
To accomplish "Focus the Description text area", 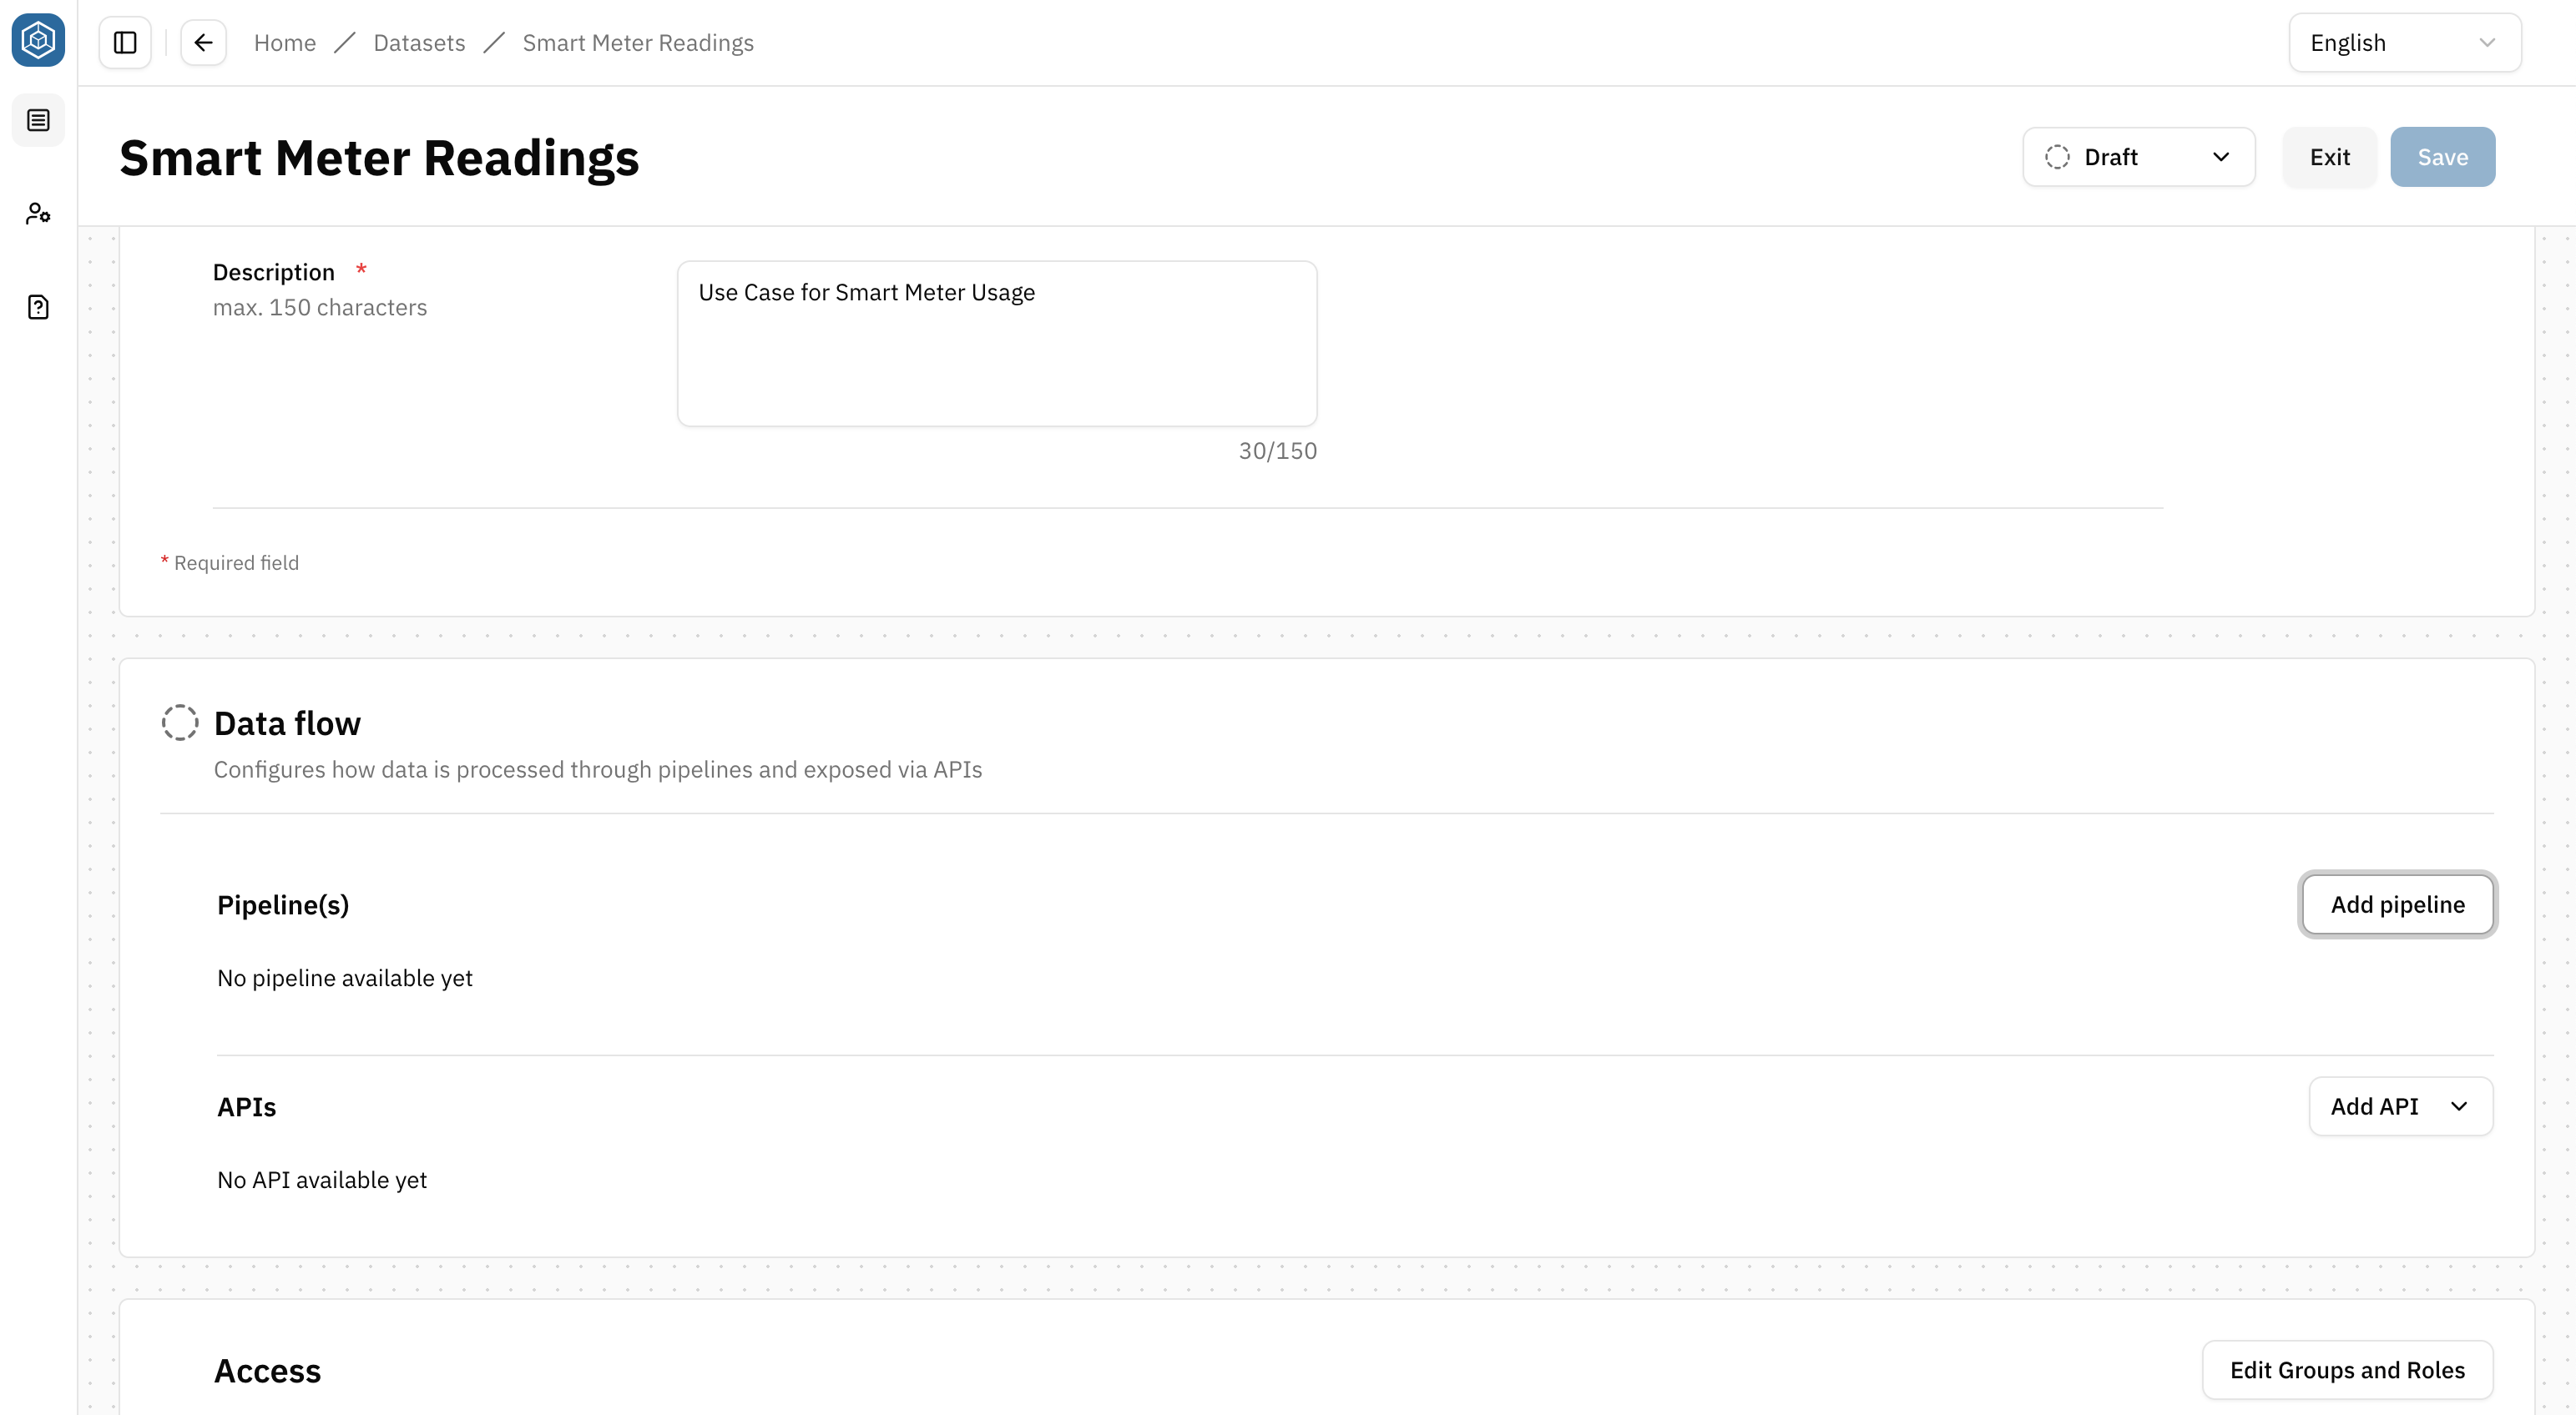I will (997, 344).
